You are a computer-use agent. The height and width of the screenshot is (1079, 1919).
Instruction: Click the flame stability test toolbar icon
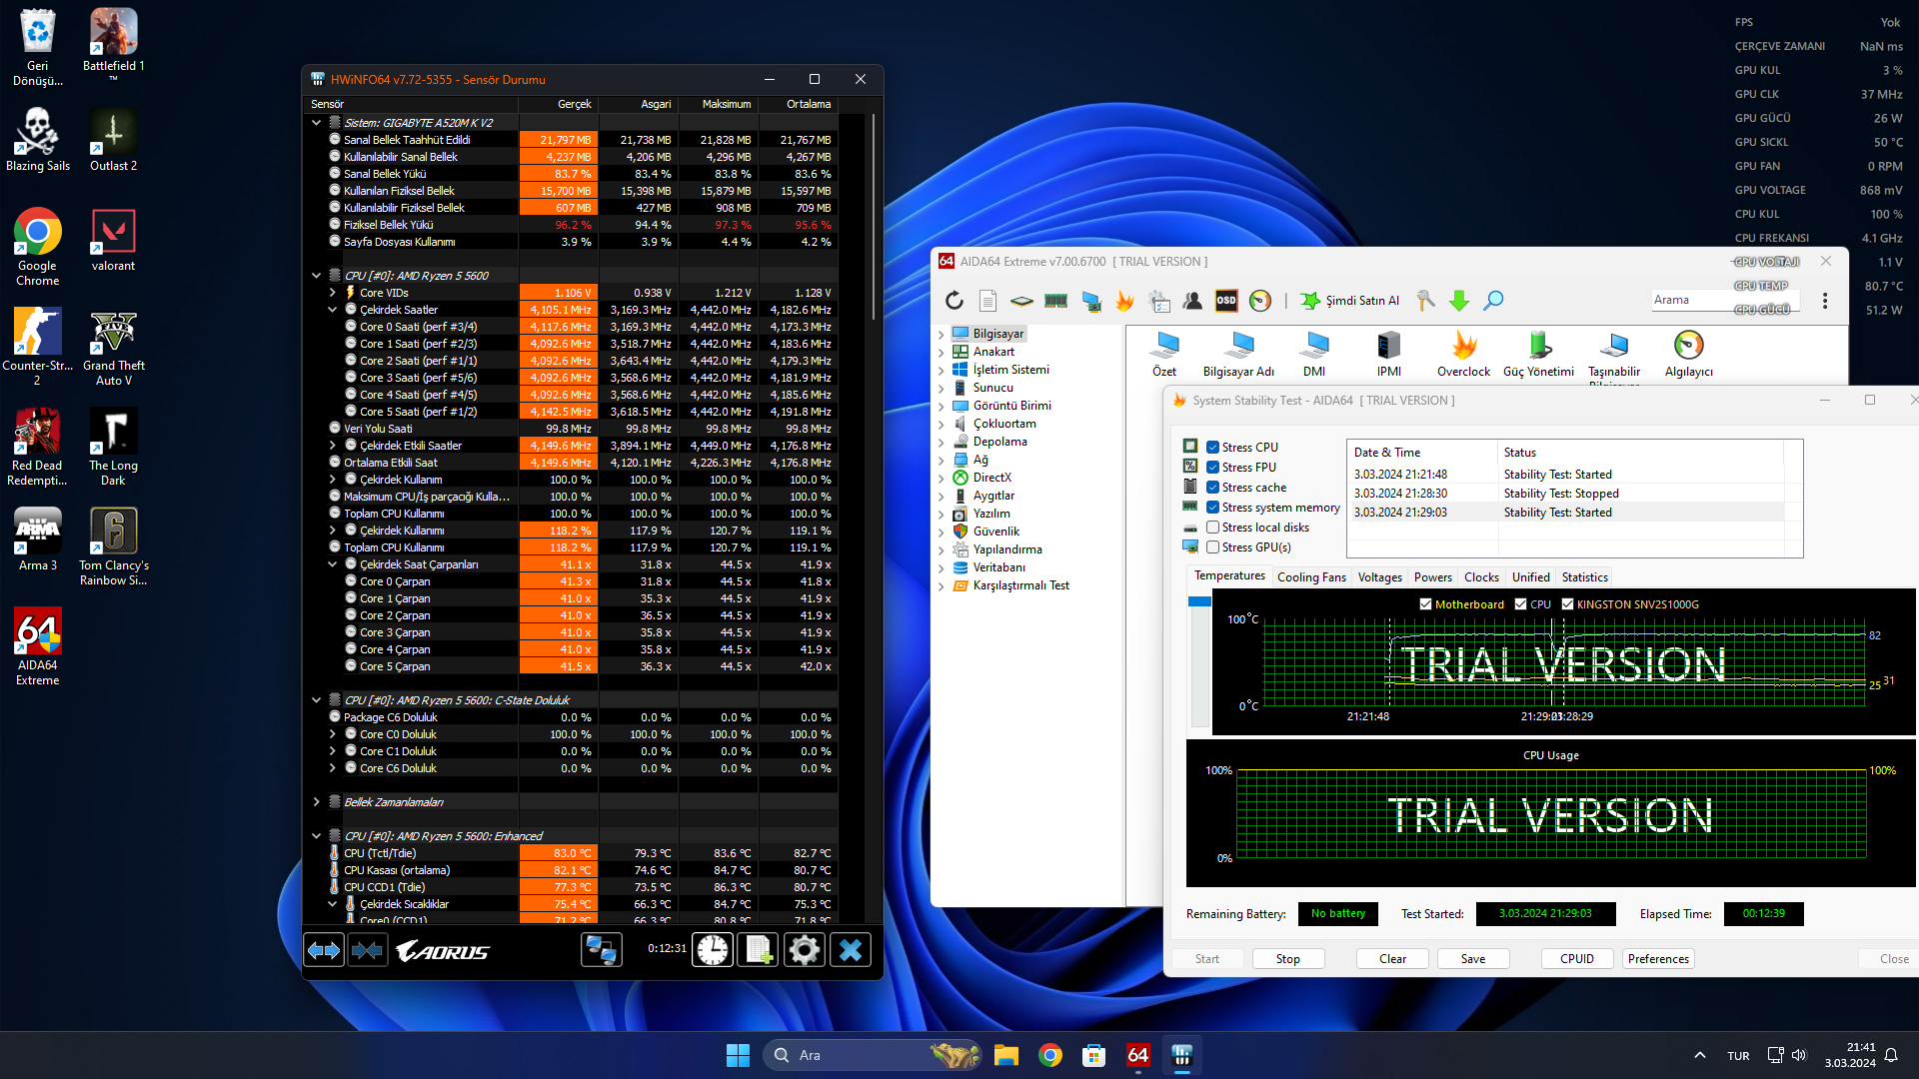point(1125,301)
